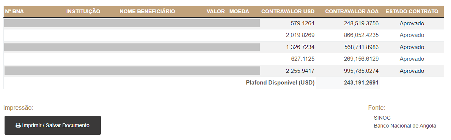The height and width of the screenshot is (140, 451).
Task: Select the Nº BNA column header
Action: pyautogui.click(x=14, y=11)
